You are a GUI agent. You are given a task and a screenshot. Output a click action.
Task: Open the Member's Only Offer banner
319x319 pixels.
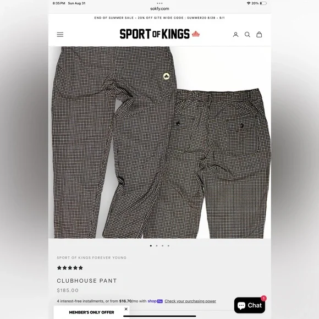point(91,312)
